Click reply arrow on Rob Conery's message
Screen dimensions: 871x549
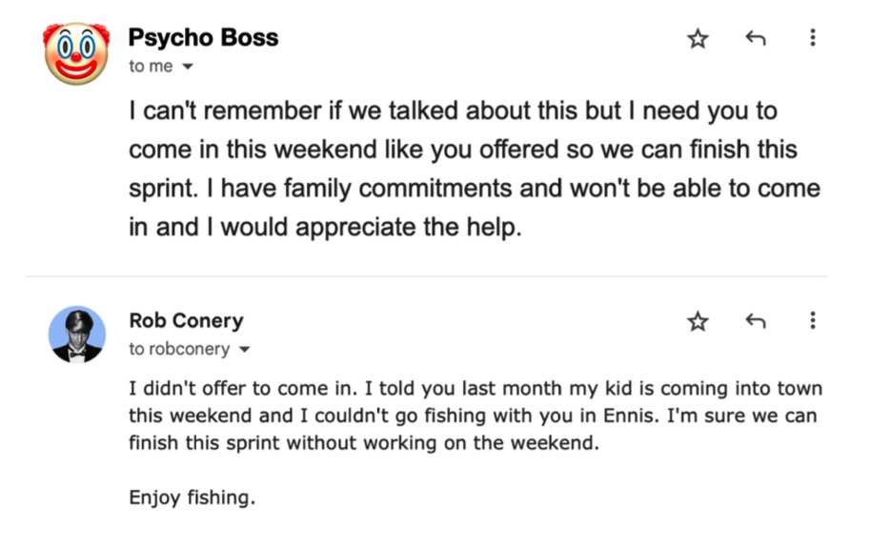[x=755, y=321]
